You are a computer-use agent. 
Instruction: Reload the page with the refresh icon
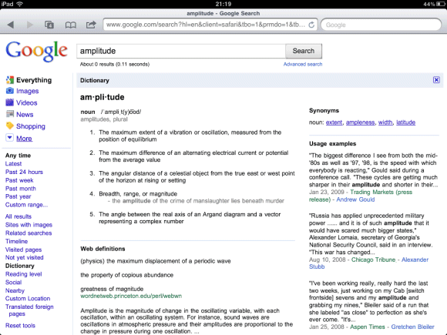pos(311,25)
